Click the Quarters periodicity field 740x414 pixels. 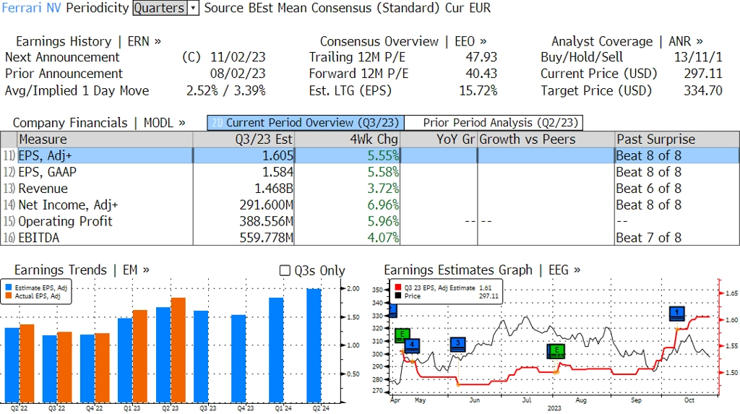point(160,8)
